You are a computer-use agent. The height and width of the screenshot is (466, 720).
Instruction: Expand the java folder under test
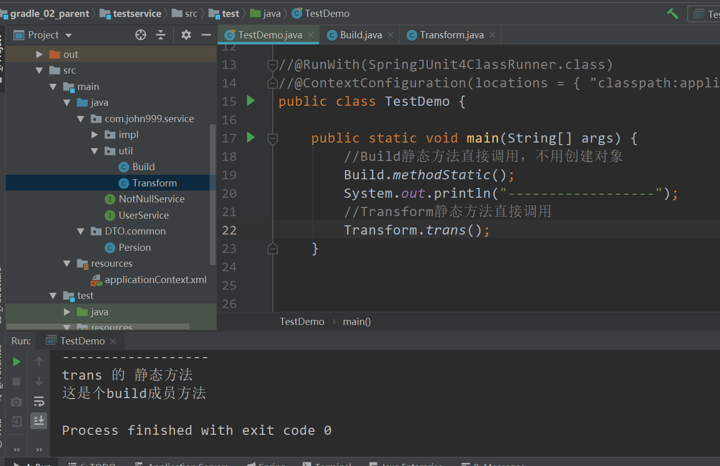67,312
